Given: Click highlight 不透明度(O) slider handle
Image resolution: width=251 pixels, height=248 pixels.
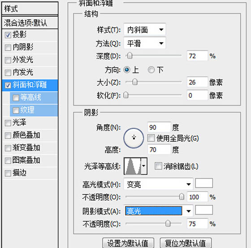Looking at the screenshot, I should (182, 196).
